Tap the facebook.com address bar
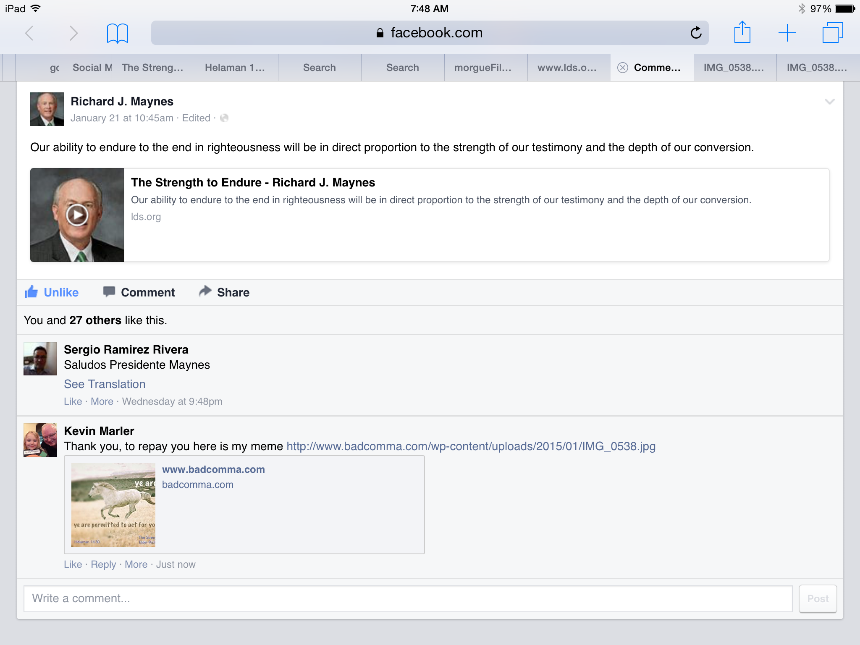The width and height of the screenshot is (860, 645). pyautogui.click(x=430, y=33)
